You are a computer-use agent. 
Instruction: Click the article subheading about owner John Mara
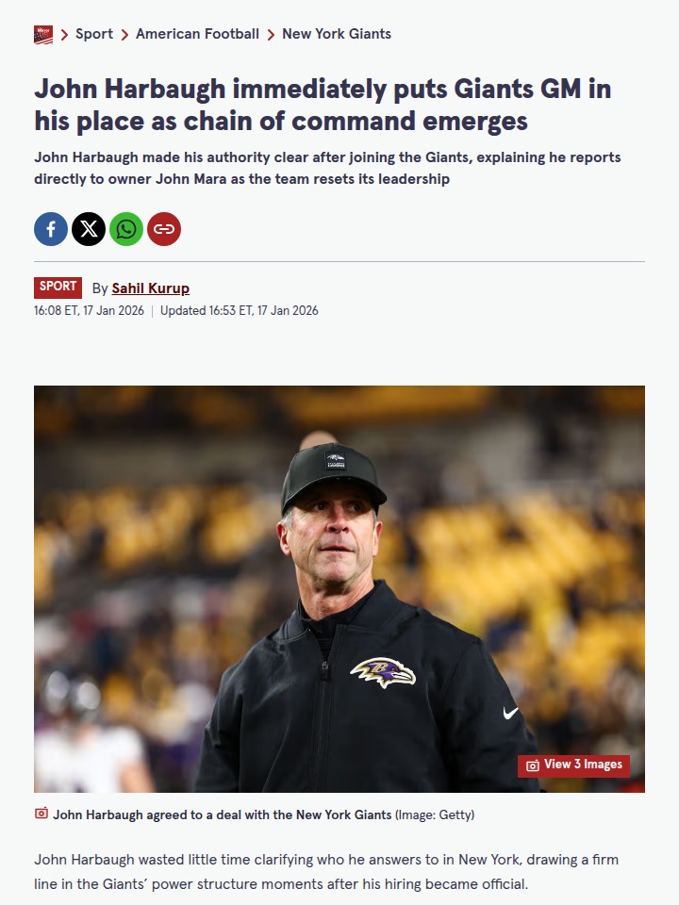point(327,168)
